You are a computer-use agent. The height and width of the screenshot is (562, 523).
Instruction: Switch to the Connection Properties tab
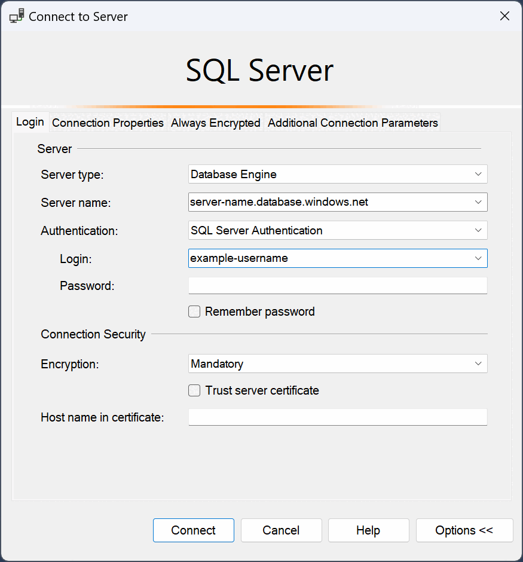click(x=108, y=123)
